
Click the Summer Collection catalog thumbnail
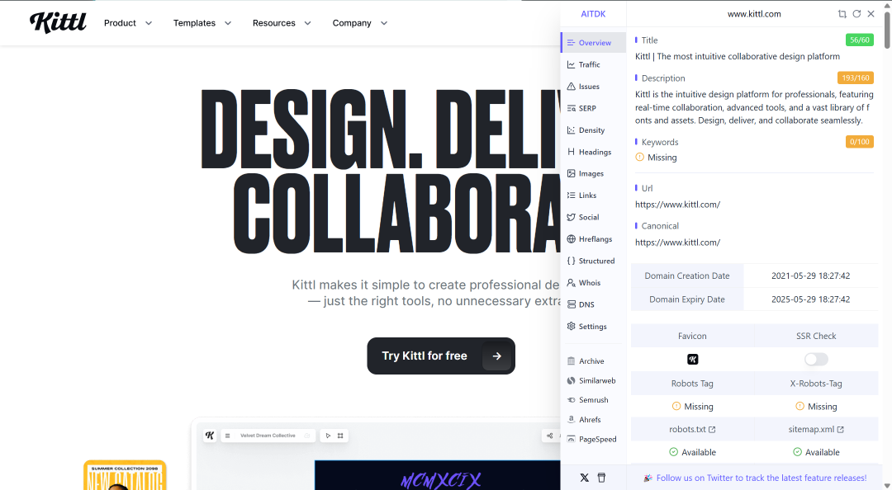pyautogui.click(x=126, y=475)
